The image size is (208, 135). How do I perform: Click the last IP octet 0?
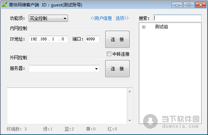click(63, 39)
